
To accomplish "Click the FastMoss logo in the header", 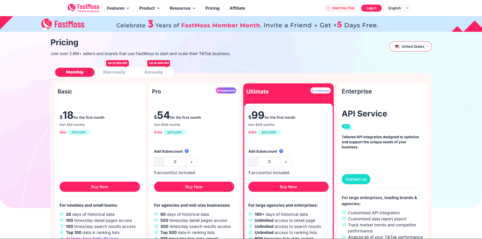I will tap(83, 8).
